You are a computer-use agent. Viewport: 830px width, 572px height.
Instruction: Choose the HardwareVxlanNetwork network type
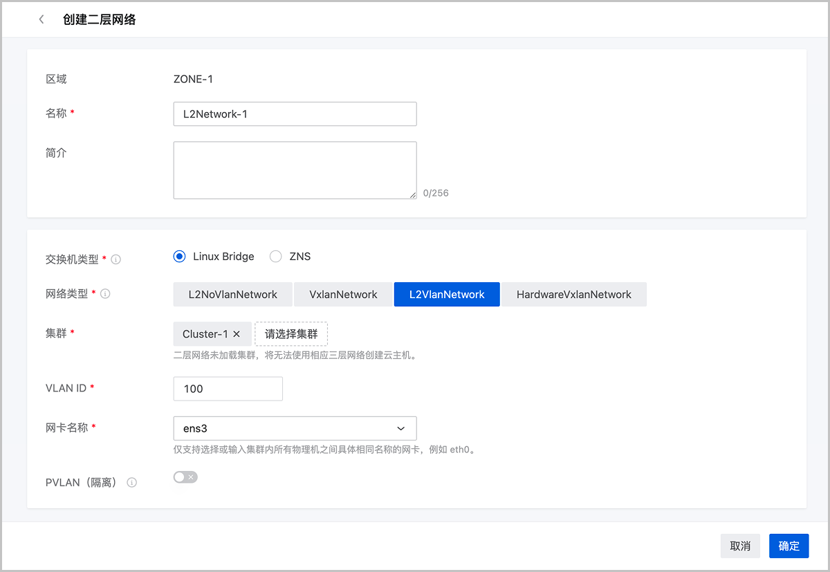[573, 294]
